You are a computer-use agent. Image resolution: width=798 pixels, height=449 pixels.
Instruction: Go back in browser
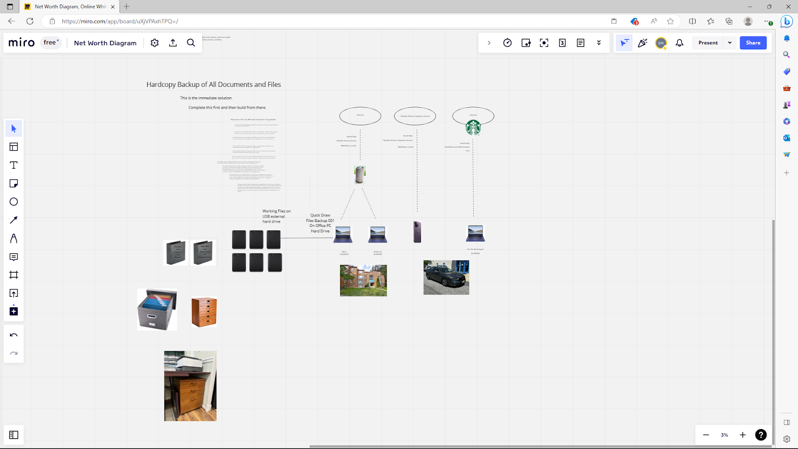coord(11,21)
